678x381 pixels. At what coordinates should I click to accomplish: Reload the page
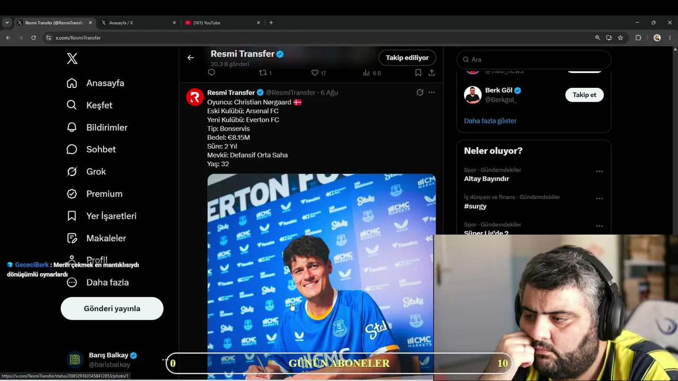[33, 38]
